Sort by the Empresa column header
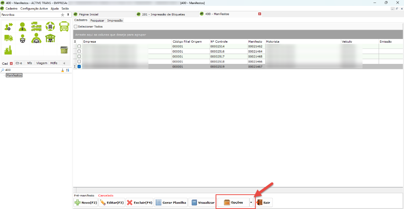Image resolution: width=404 pixels, height=209 pixels. point(127,42)
